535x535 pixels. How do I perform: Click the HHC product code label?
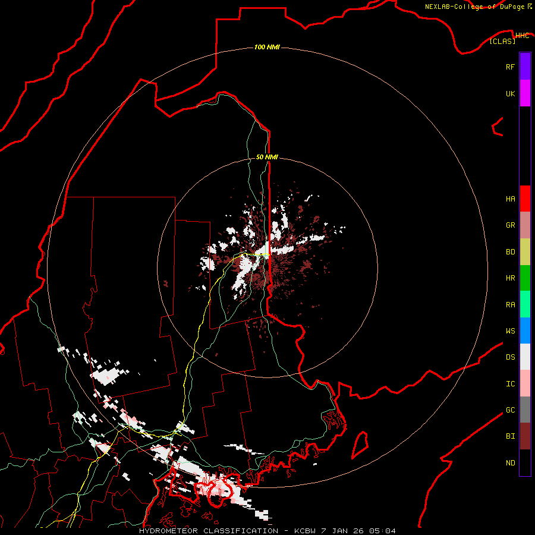[522, 36]
